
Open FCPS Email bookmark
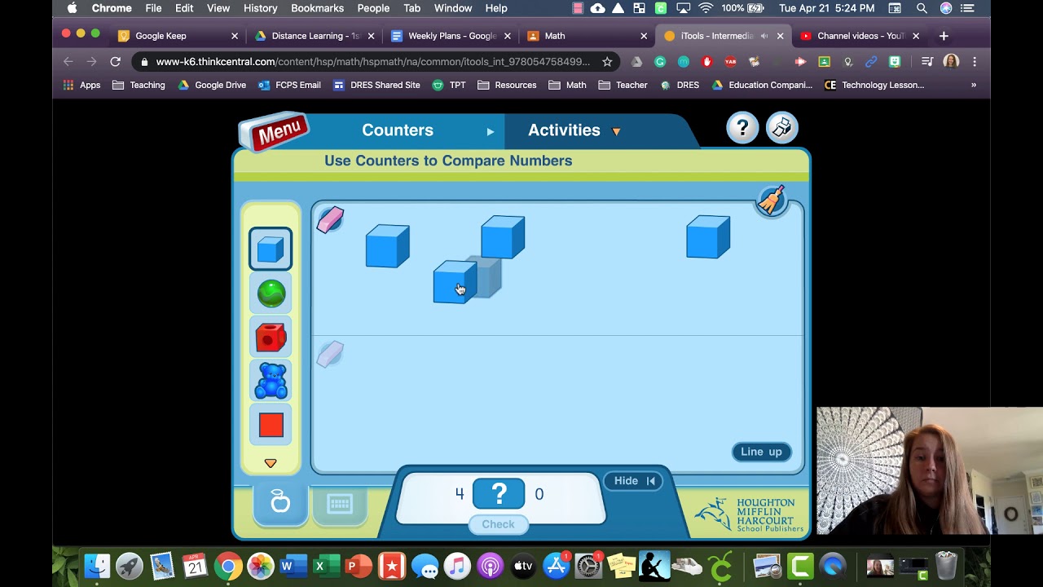pos(289,85)
